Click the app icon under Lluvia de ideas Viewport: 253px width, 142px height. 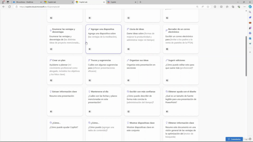coord(128,49)
